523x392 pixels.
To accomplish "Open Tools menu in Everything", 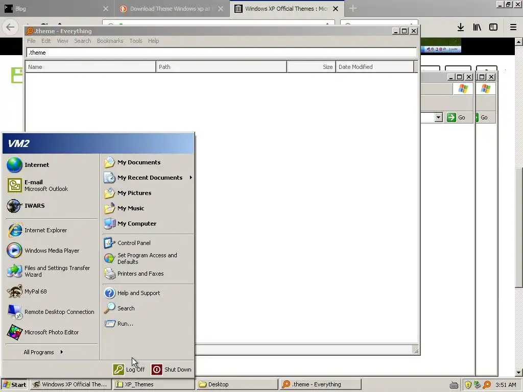I will pos(136,41).
